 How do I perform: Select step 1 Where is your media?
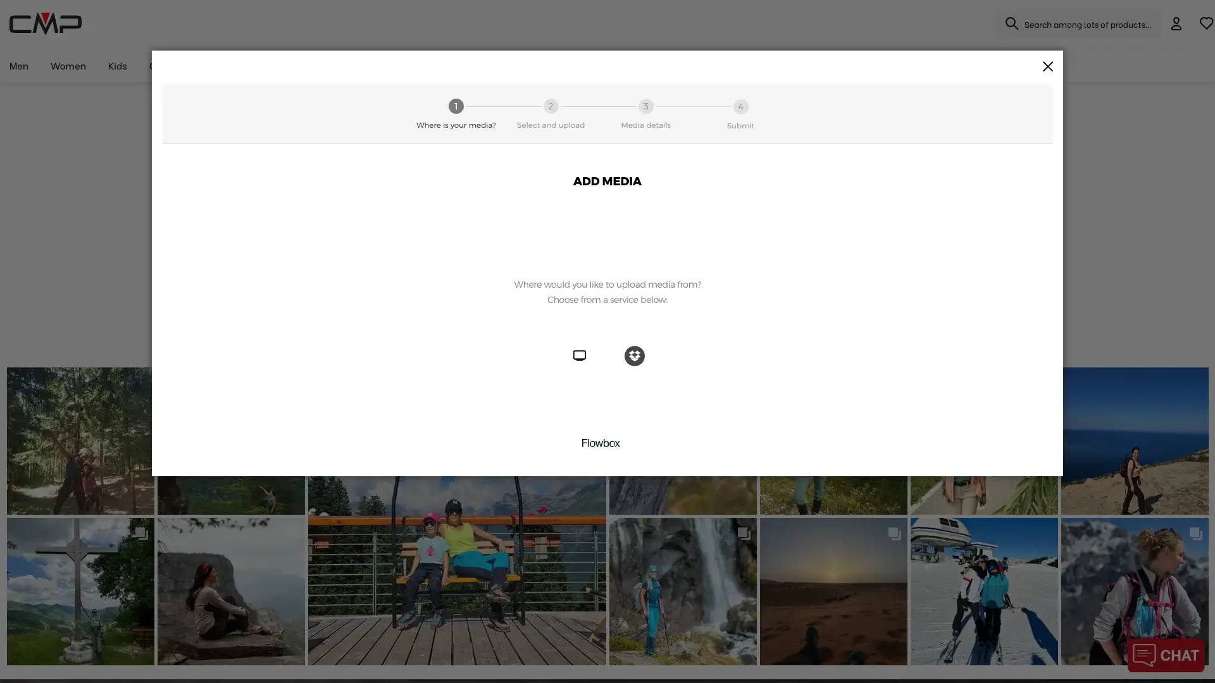456,114
